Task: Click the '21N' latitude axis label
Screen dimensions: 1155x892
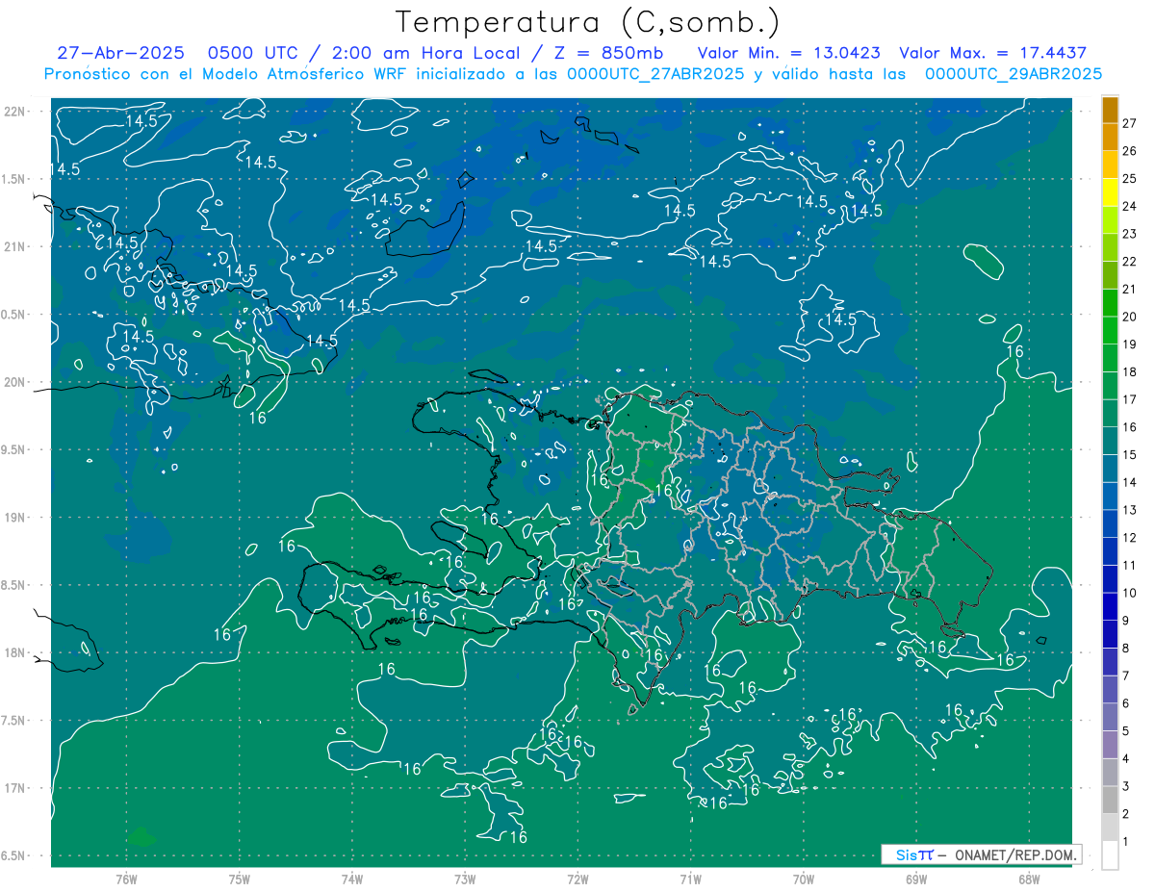Action: [x=15, y=246]
